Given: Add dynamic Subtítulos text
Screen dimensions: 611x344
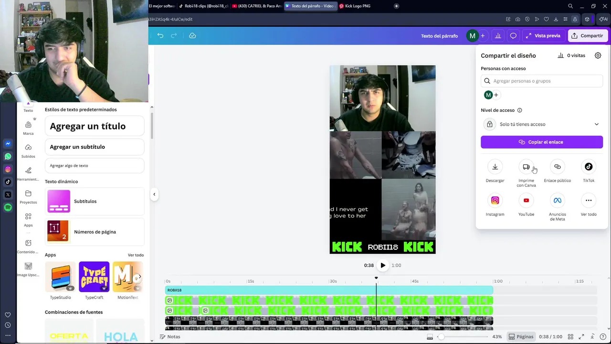Looking at the screenshot, I should pos(95,201).
